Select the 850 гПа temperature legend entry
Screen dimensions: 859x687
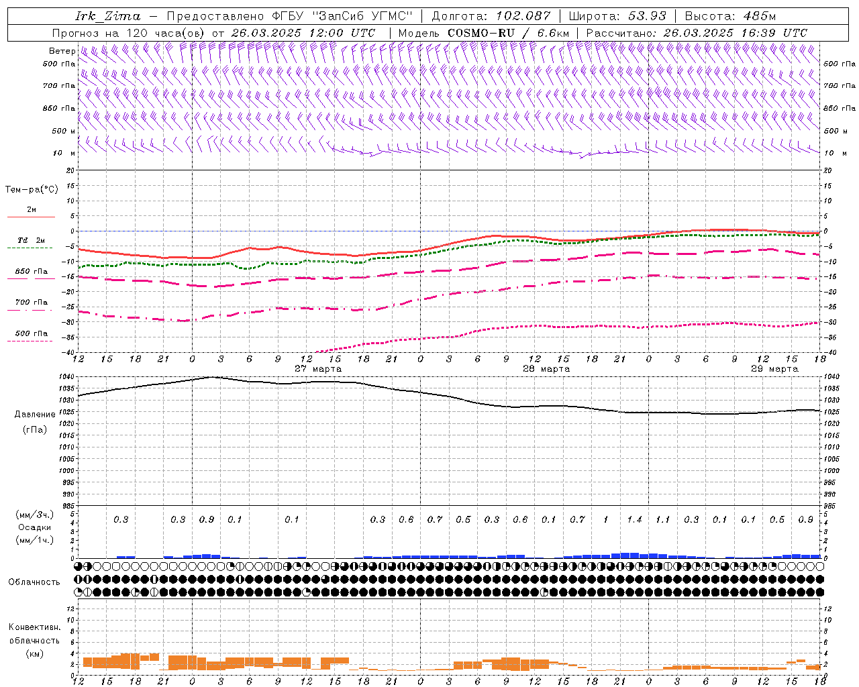tap(32, 272)
